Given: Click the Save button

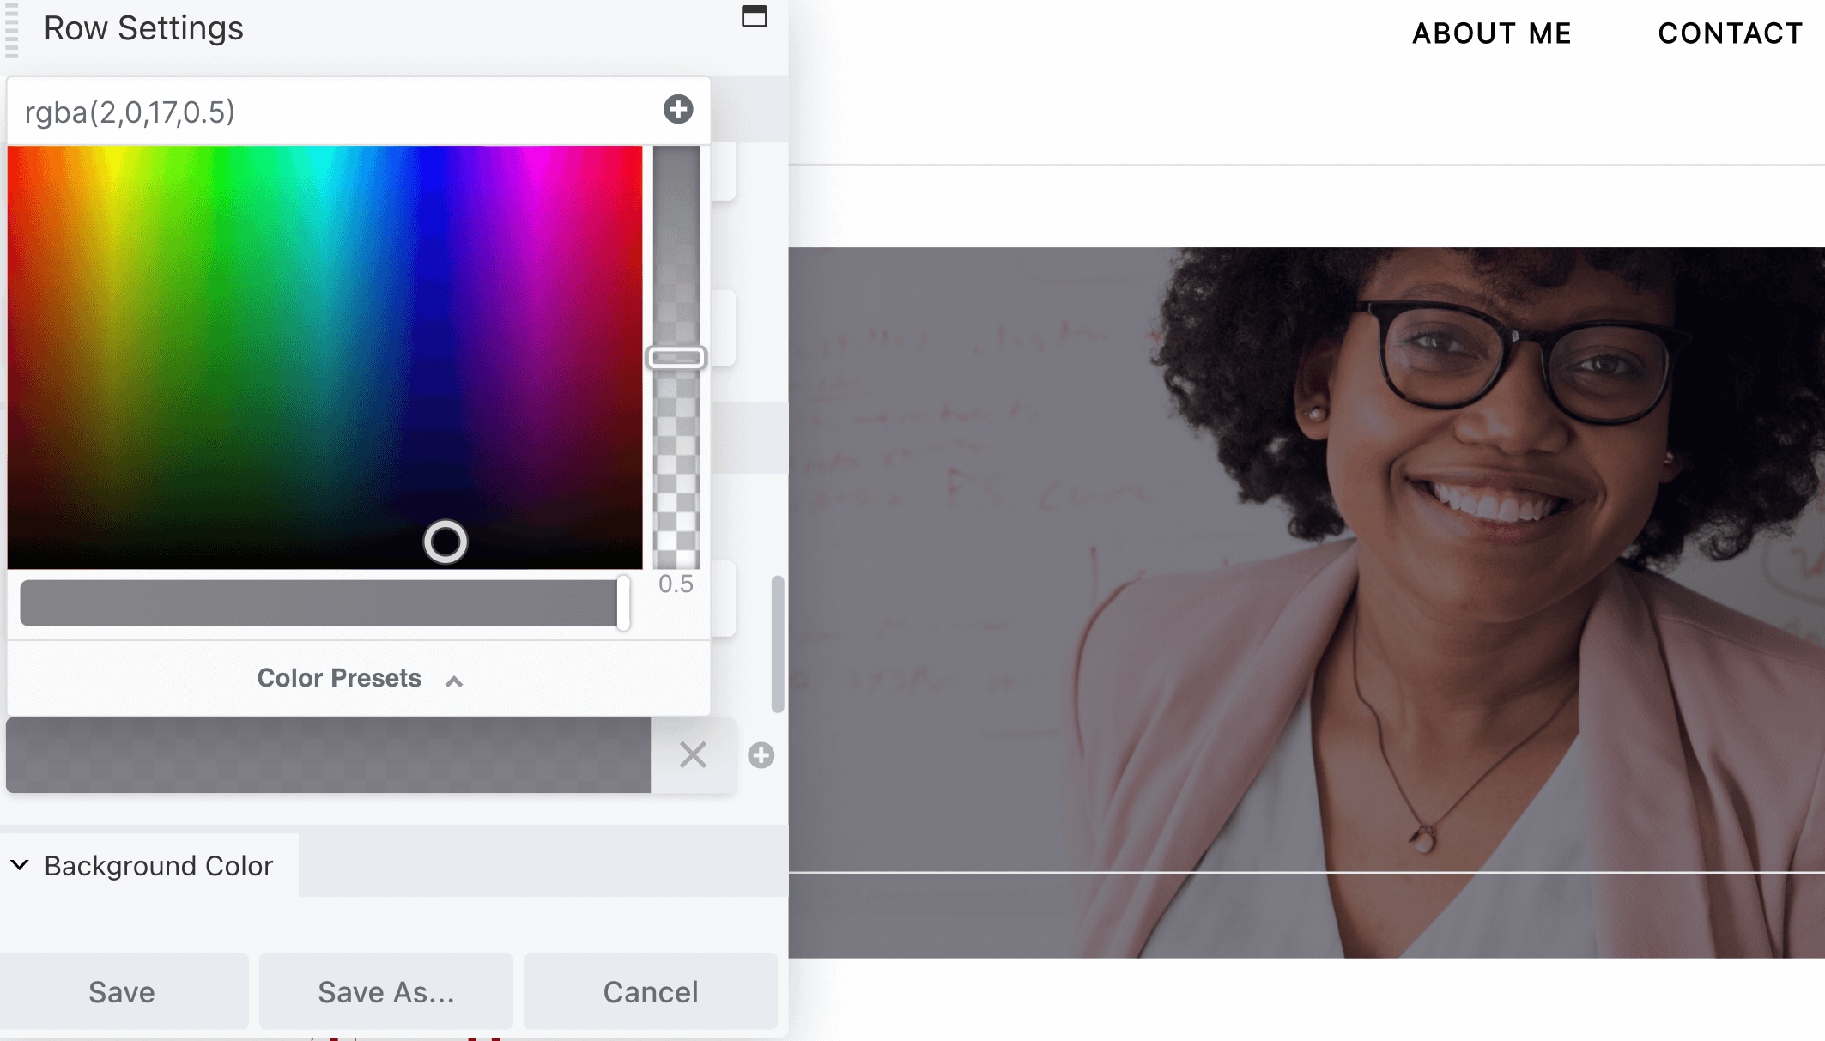Looking at the screenshot, I should 123,992.
